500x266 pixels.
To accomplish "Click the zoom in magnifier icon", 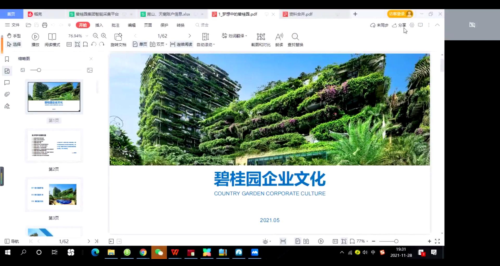I will point(104,36).
